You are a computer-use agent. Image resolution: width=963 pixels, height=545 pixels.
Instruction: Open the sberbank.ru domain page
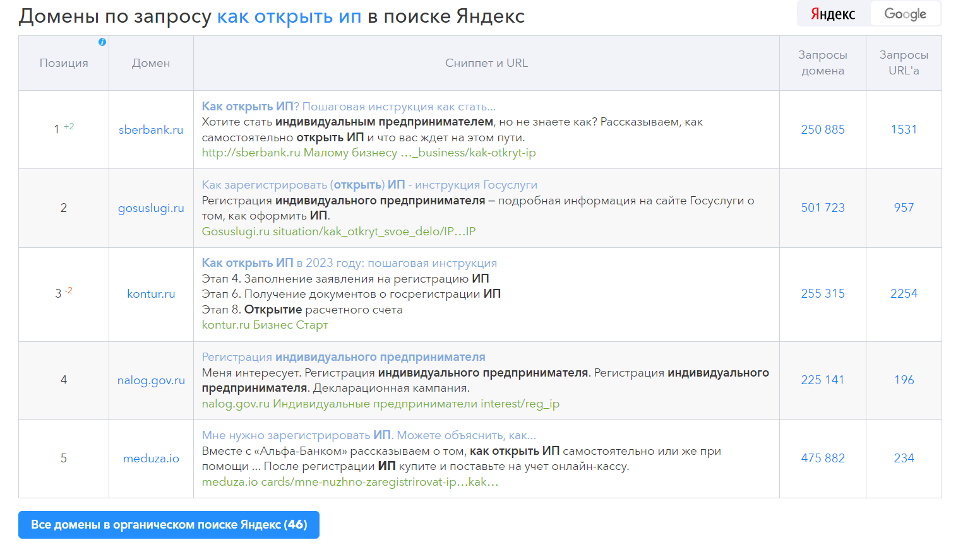[150, 129]
